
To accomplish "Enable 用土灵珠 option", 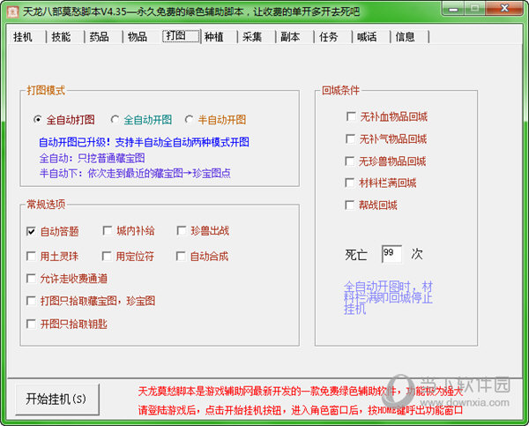I will click(x=31, y=256).
